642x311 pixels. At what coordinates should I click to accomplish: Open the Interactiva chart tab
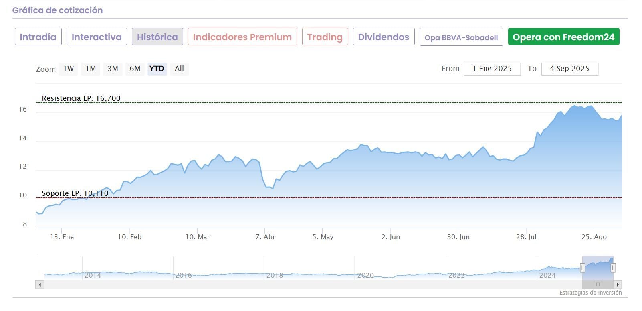coord(97,37)
